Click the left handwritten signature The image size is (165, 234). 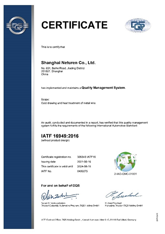60,196
